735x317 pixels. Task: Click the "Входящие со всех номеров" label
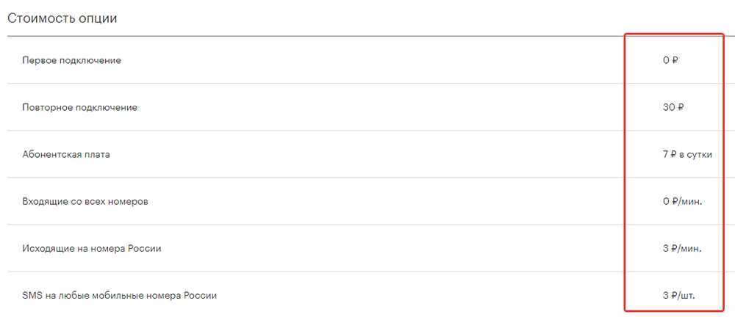85,201
